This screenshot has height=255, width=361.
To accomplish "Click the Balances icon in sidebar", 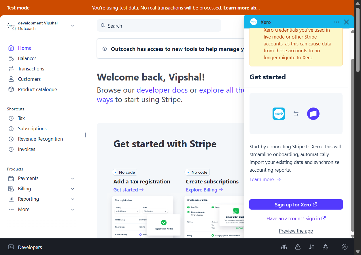I will 11,58.
